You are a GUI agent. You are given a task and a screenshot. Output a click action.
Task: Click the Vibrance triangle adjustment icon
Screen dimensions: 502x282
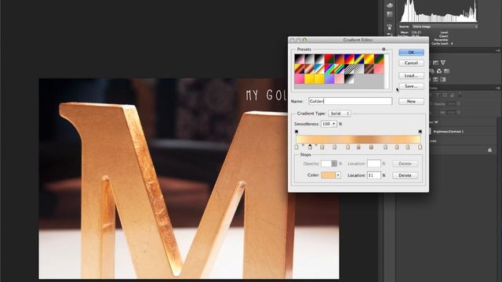click(443, 63)
